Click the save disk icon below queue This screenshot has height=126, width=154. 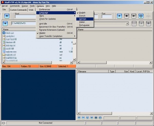coord(96,118)
